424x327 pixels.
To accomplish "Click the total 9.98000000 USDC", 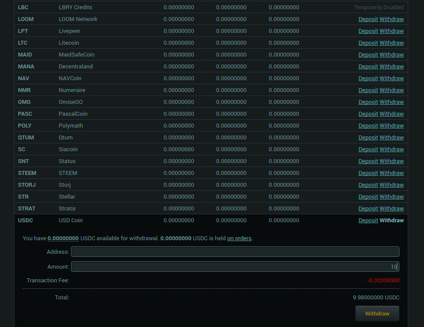I will (x=376, y=298).
